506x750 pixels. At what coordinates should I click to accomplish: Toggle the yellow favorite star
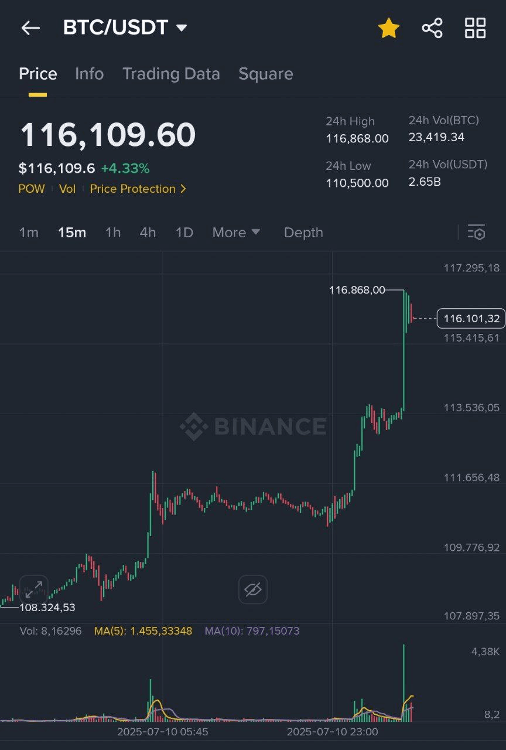(x=389, y=28)
